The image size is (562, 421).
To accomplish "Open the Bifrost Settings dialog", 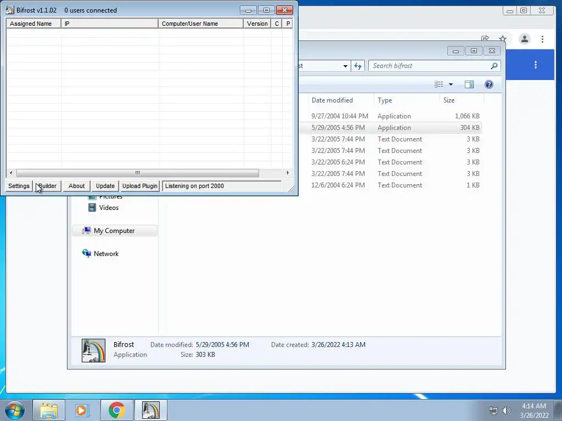I will pyautogui.click(x=19, y=186).
